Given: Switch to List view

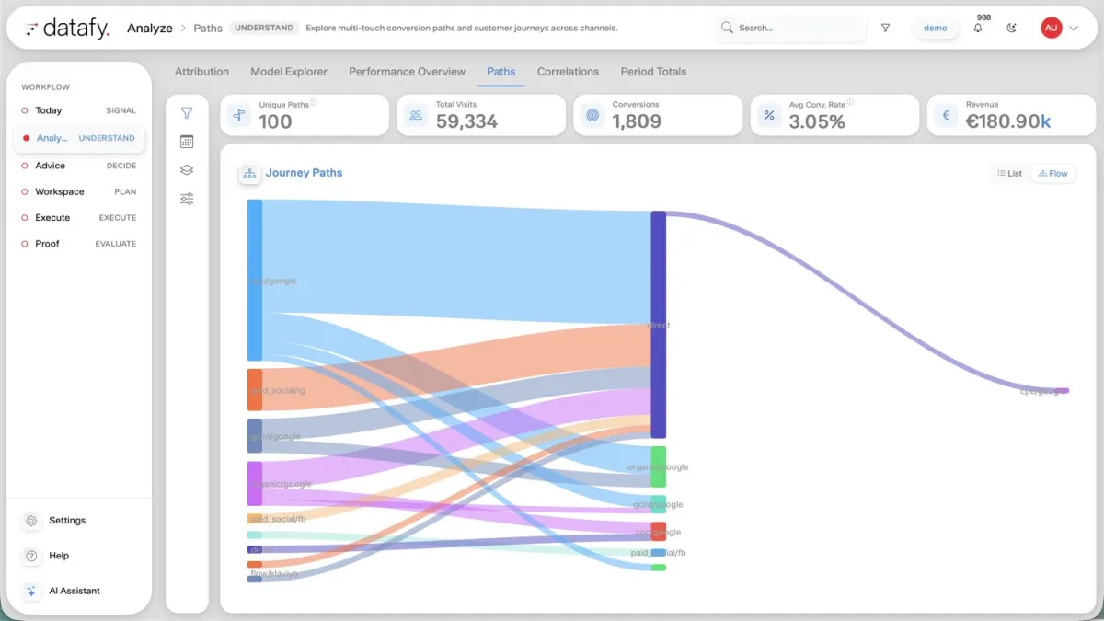Looking at the screenshot, I should tap(1009, 173).
